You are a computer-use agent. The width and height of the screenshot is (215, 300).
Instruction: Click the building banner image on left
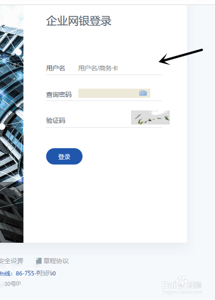click(x=12, y=124)
